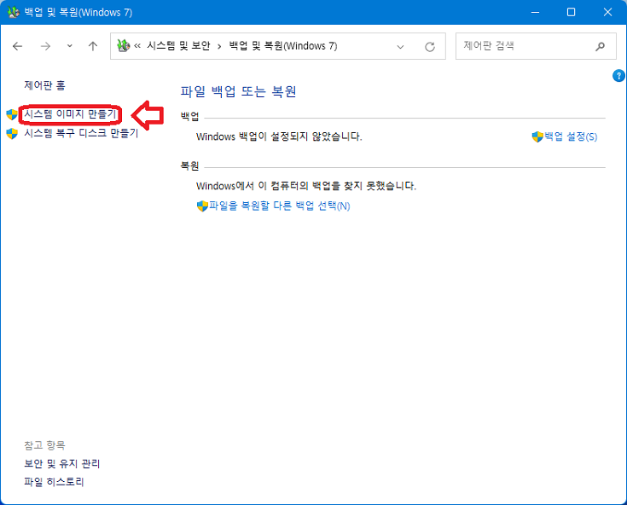Select the 시스템 및 보안 breadcrumb
This screenshot has height=505, width=627.
coord(178,46)
